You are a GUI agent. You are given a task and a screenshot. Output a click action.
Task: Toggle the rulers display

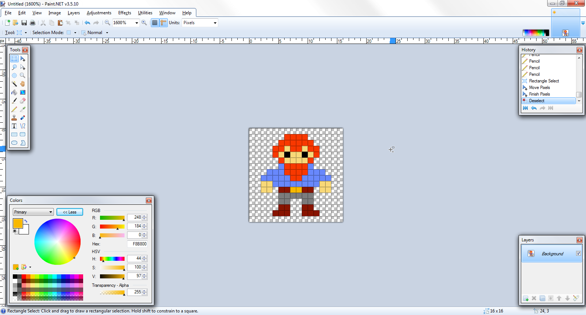163,23
